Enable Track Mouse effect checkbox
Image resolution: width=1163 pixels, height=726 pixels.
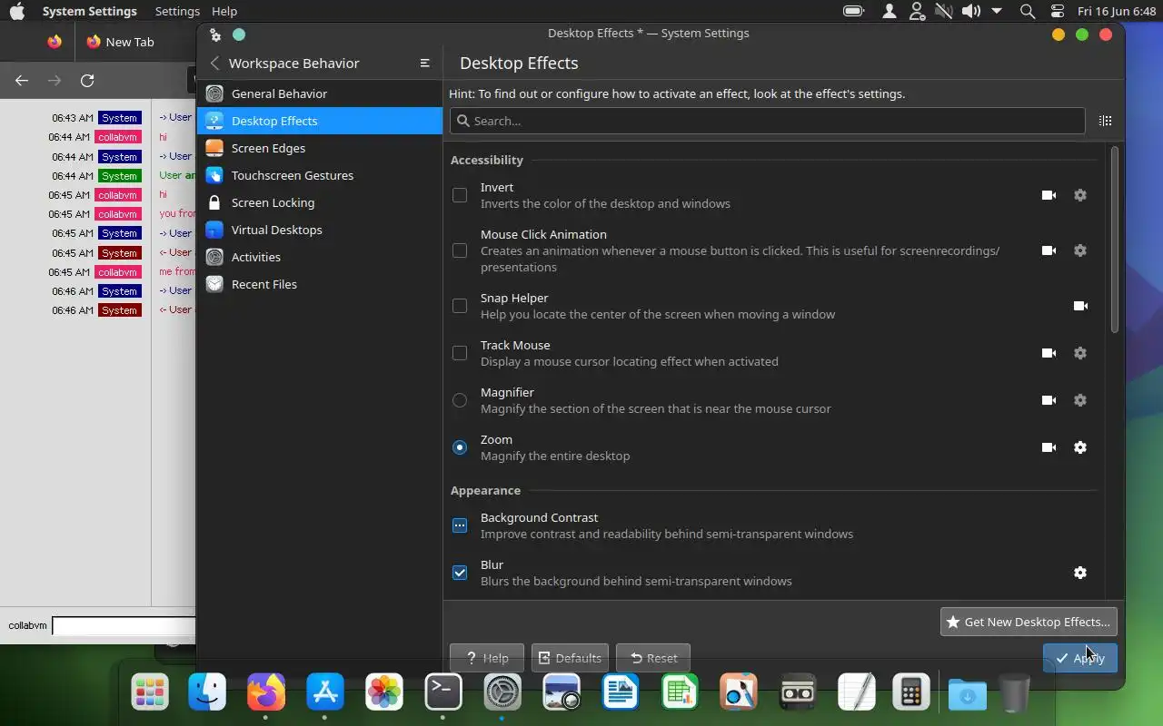460,353
